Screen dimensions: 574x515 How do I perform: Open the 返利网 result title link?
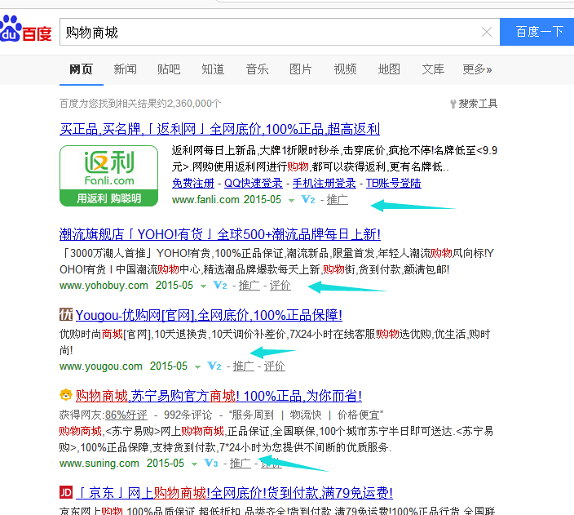(219, 129)
